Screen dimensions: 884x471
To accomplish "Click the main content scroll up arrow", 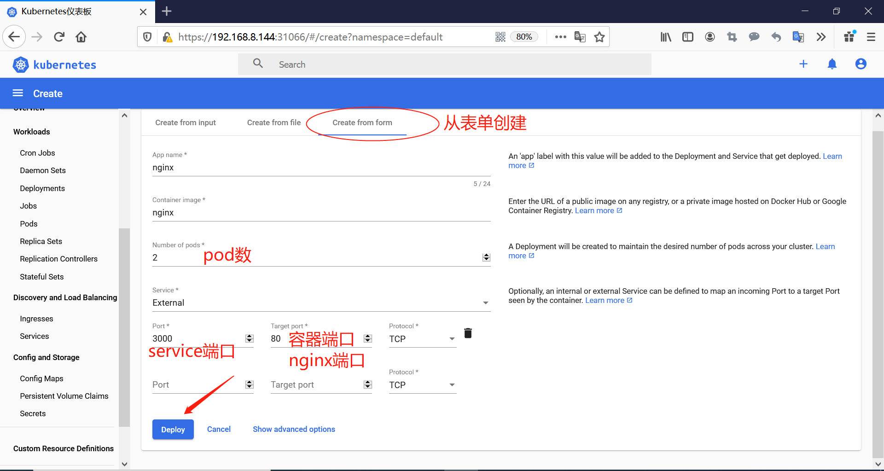I will 878,116.
